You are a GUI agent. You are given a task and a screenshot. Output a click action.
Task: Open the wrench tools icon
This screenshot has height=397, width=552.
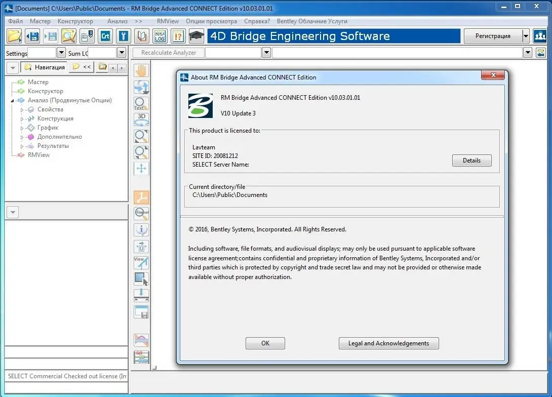[124, 36]
